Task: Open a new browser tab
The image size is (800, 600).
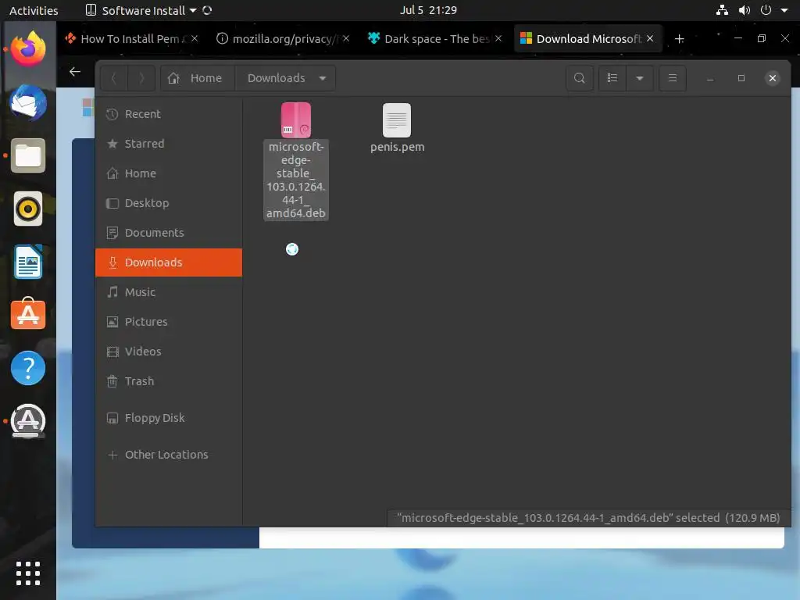Action: point(679,39)
